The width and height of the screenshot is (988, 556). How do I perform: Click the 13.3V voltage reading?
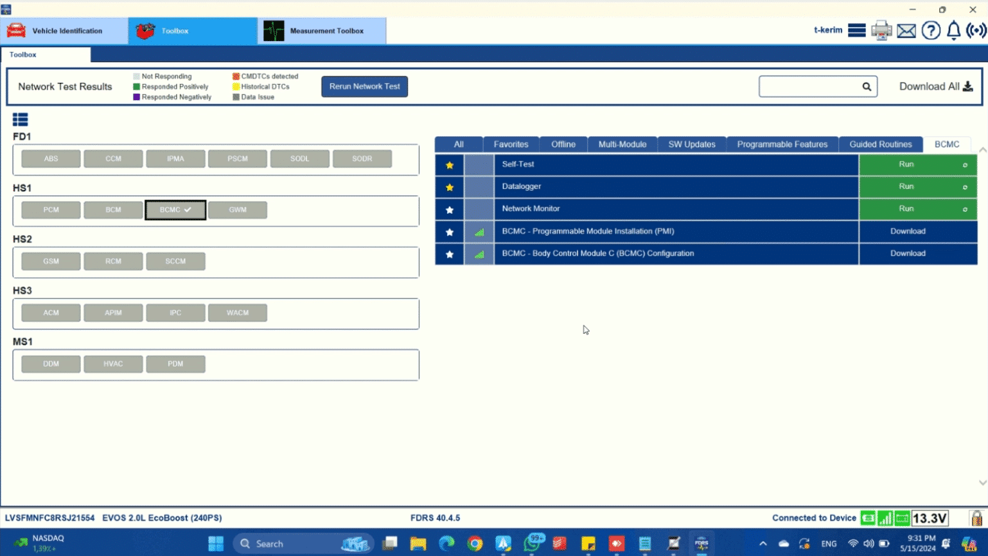tap(930, 518)
